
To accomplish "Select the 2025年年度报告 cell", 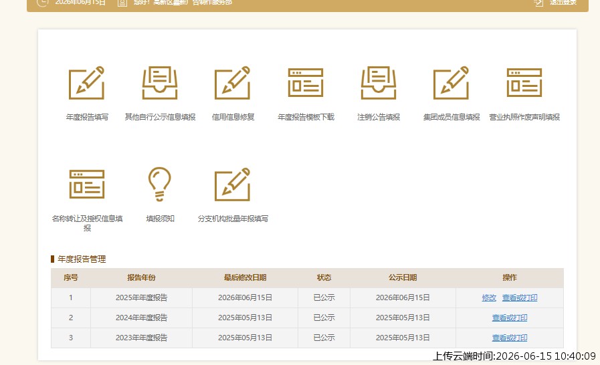I will [x=141, y=297].
